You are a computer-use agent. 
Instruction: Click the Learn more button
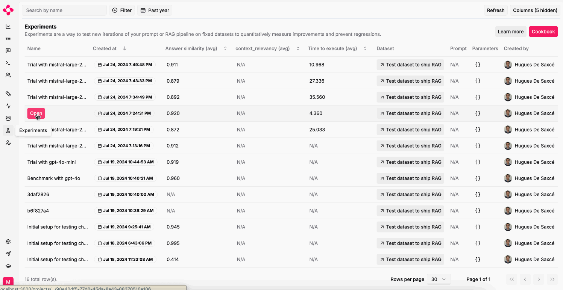coord(510,32)
